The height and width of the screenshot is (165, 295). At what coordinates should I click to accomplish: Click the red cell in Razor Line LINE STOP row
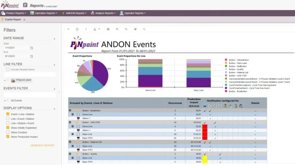[205, 134]
